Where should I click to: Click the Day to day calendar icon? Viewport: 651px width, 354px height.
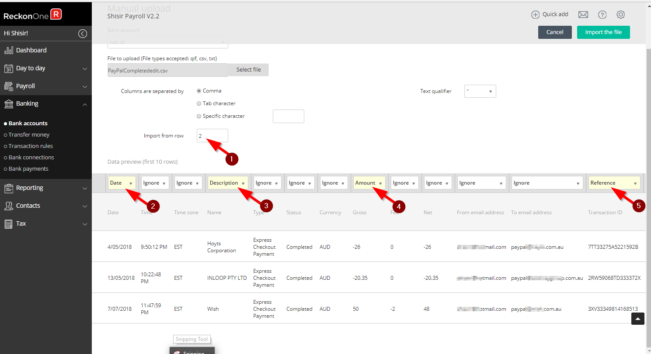(8, 68)
